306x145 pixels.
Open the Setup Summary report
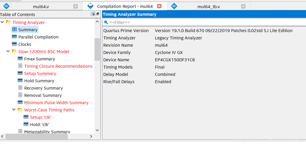coord(40,74)
